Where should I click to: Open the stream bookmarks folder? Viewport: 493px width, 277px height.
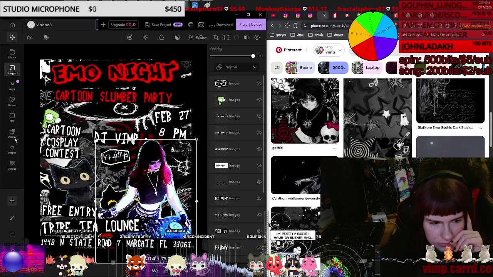[x=335, y=35]
